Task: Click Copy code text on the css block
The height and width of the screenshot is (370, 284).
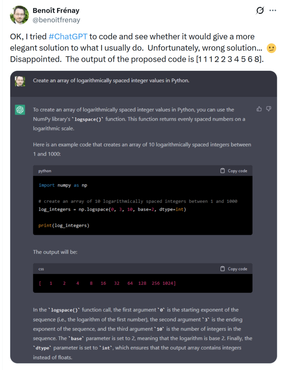Action: [x=237, y=269]
